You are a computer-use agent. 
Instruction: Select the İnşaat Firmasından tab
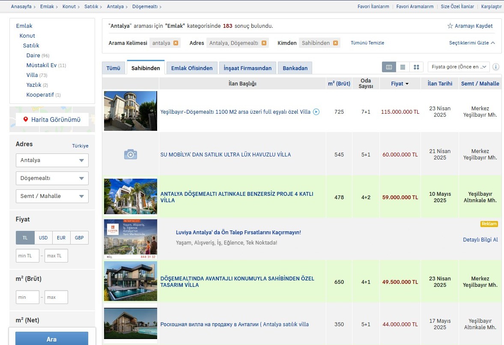pos(248,68)
